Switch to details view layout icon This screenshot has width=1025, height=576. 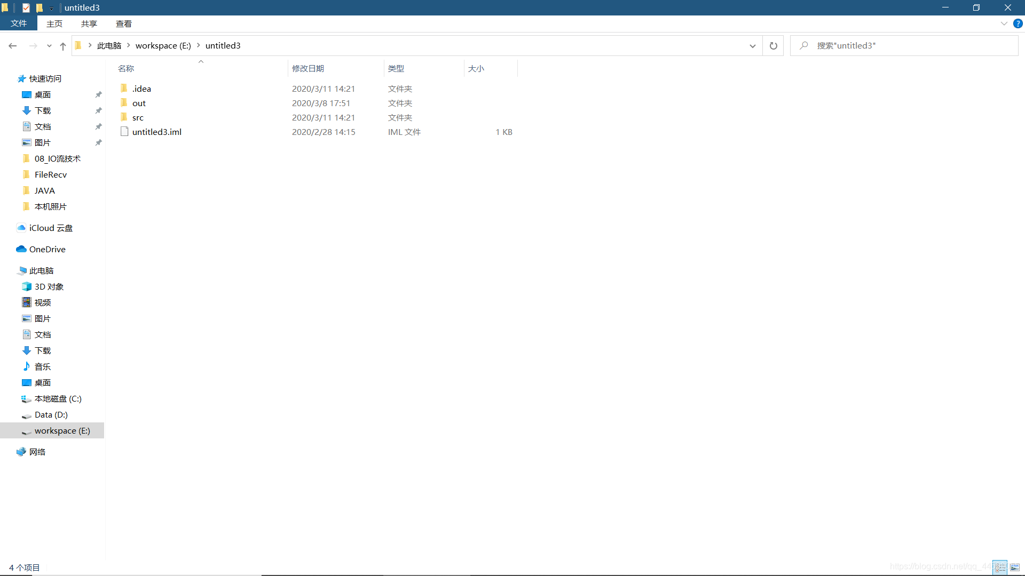(1000, 567)
